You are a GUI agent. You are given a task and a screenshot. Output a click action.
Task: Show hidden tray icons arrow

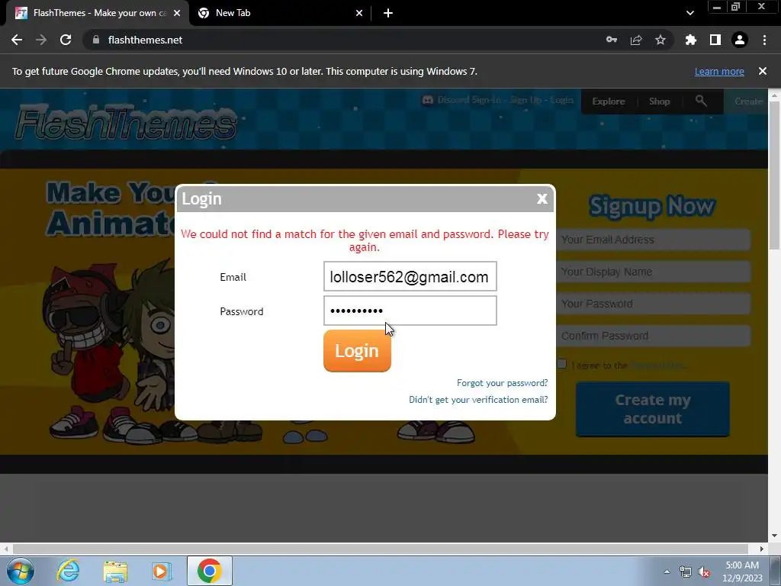coord(667,572)
